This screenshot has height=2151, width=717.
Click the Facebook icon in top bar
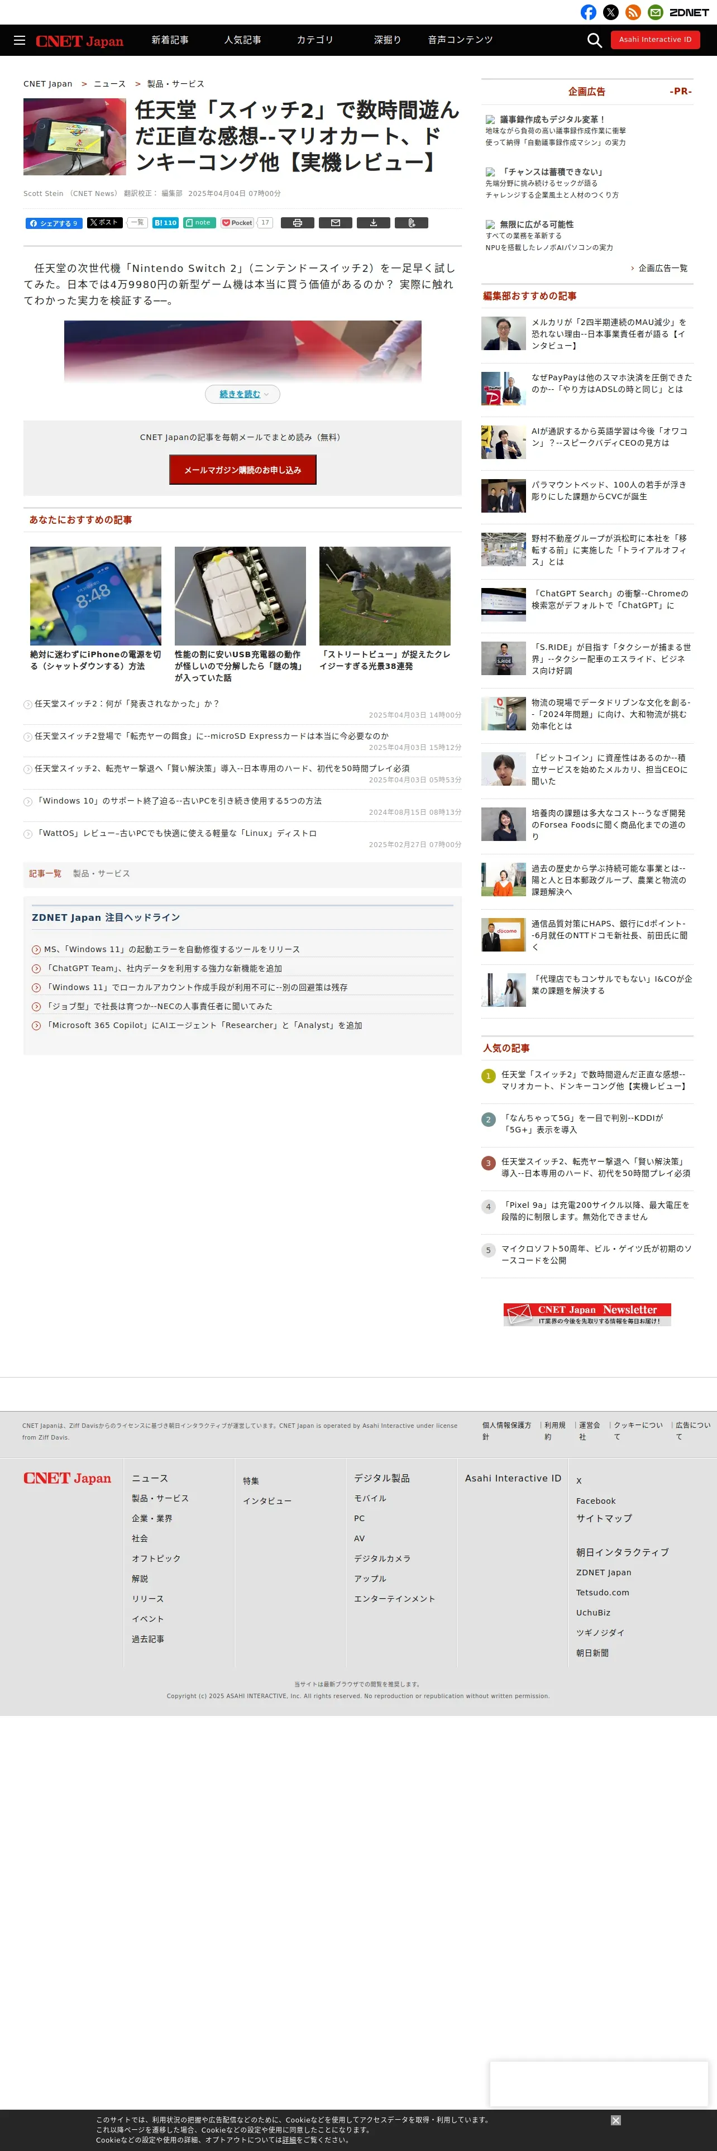(x=589, y=12)
